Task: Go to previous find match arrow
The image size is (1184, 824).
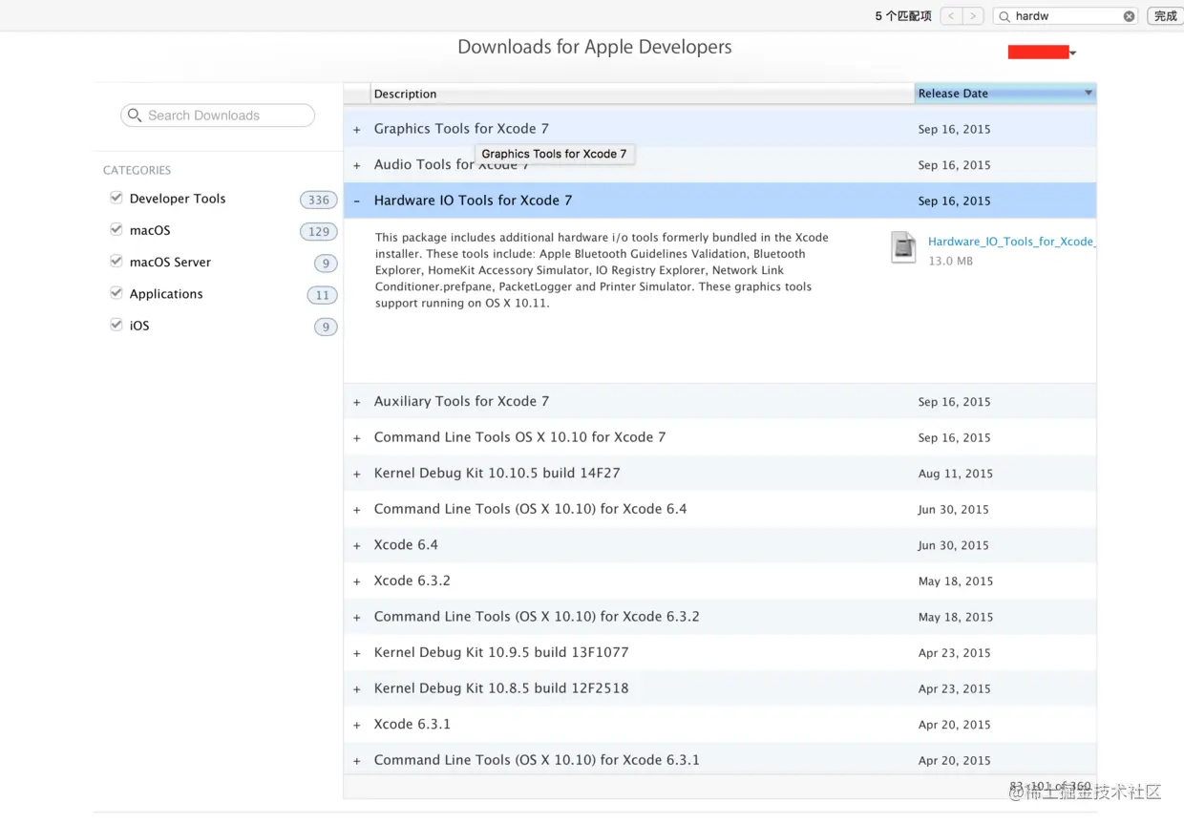Action: (x=951, y=16)
